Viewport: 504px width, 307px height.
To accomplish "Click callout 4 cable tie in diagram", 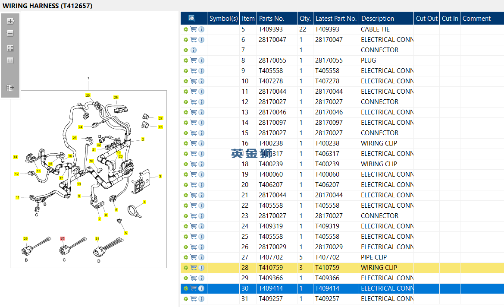I will [144, 202].
